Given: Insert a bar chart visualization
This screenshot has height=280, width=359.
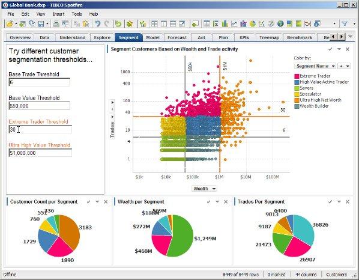Looking at the screenshot, I should pos(225,23).
